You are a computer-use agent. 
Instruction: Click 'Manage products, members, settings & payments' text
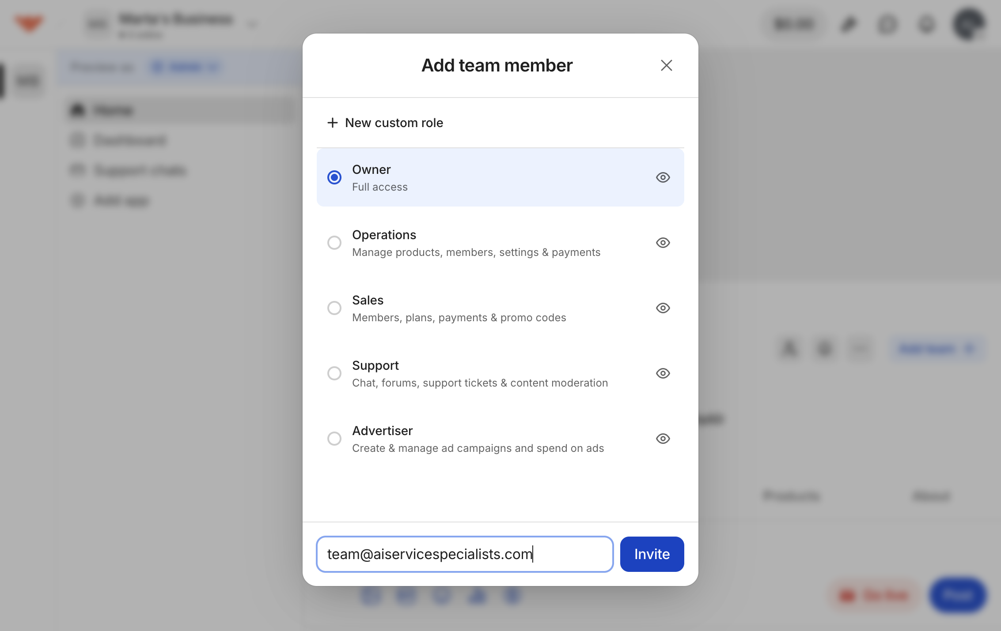point(476,252)
